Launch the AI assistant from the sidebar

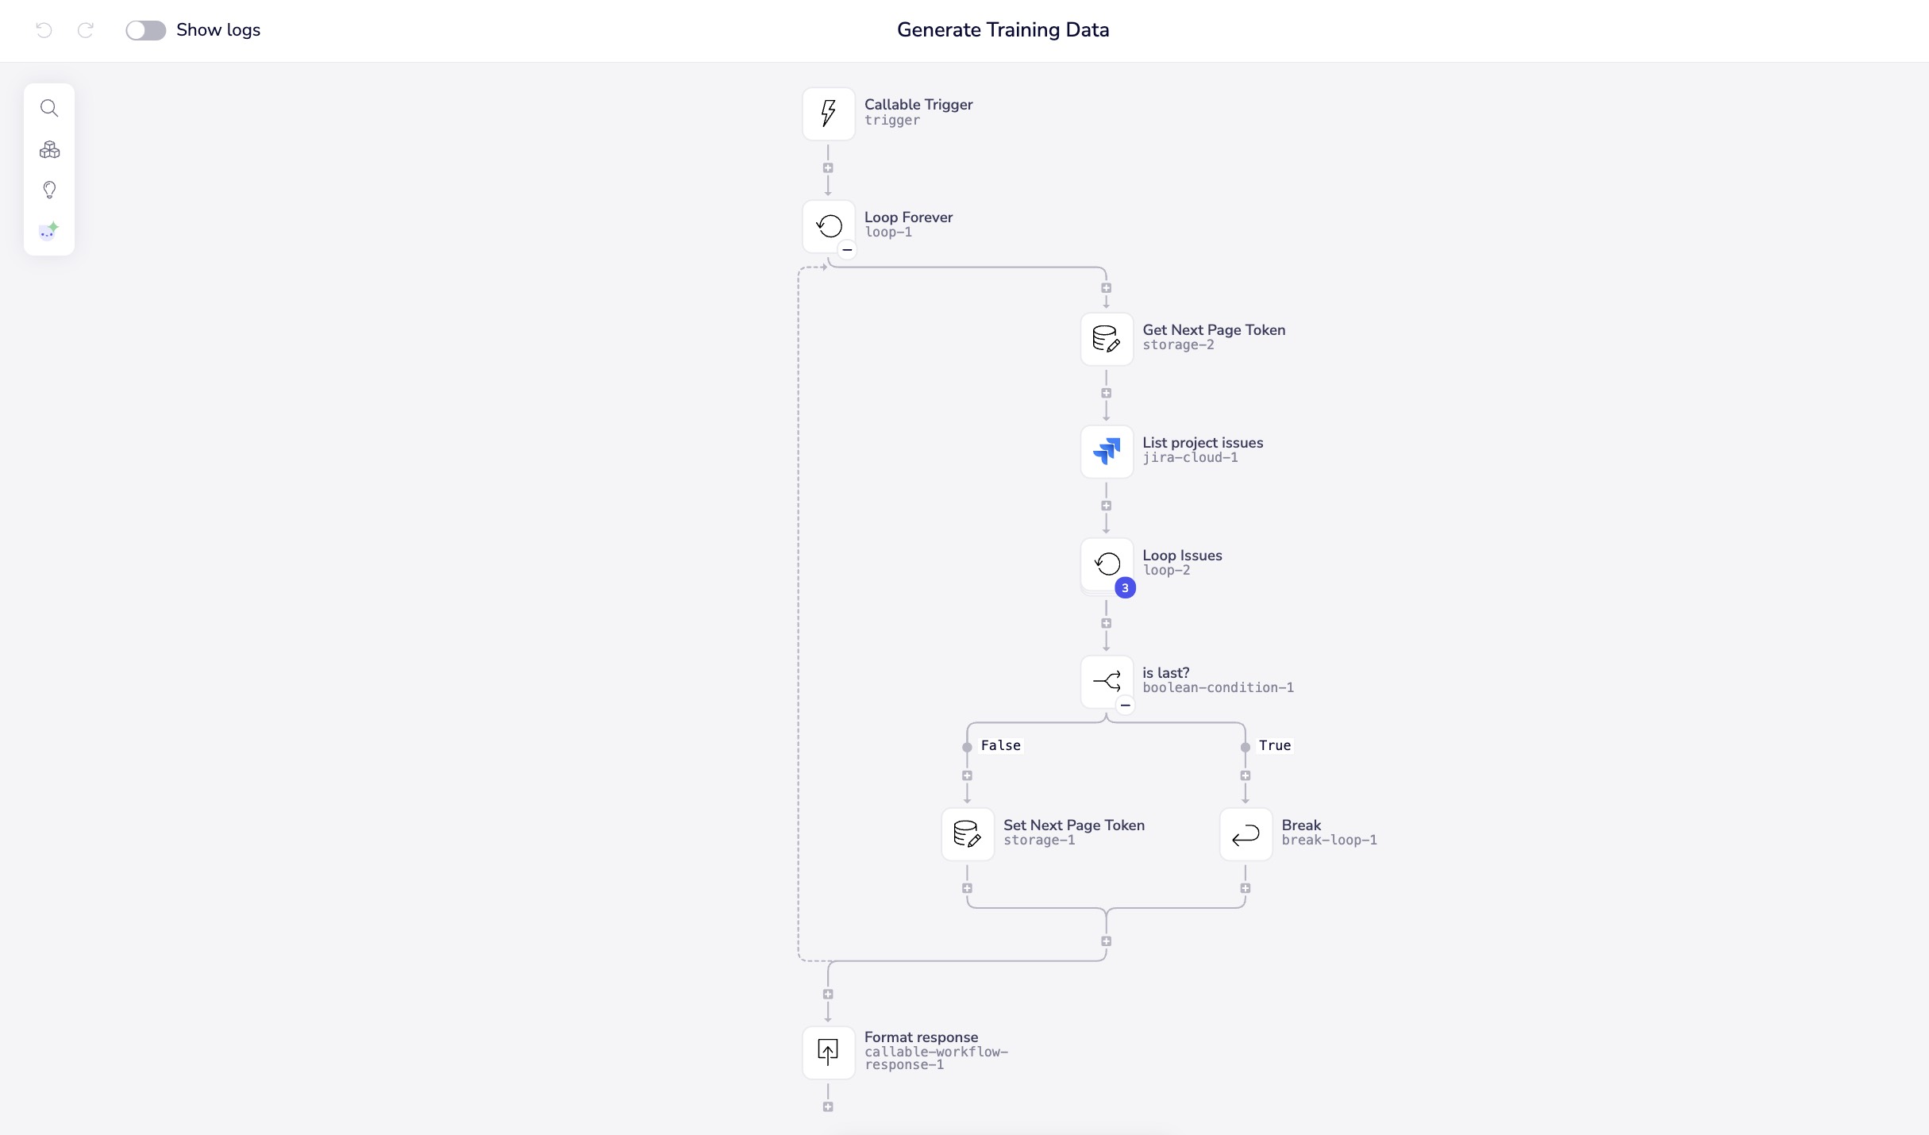(x=49, y=231)
